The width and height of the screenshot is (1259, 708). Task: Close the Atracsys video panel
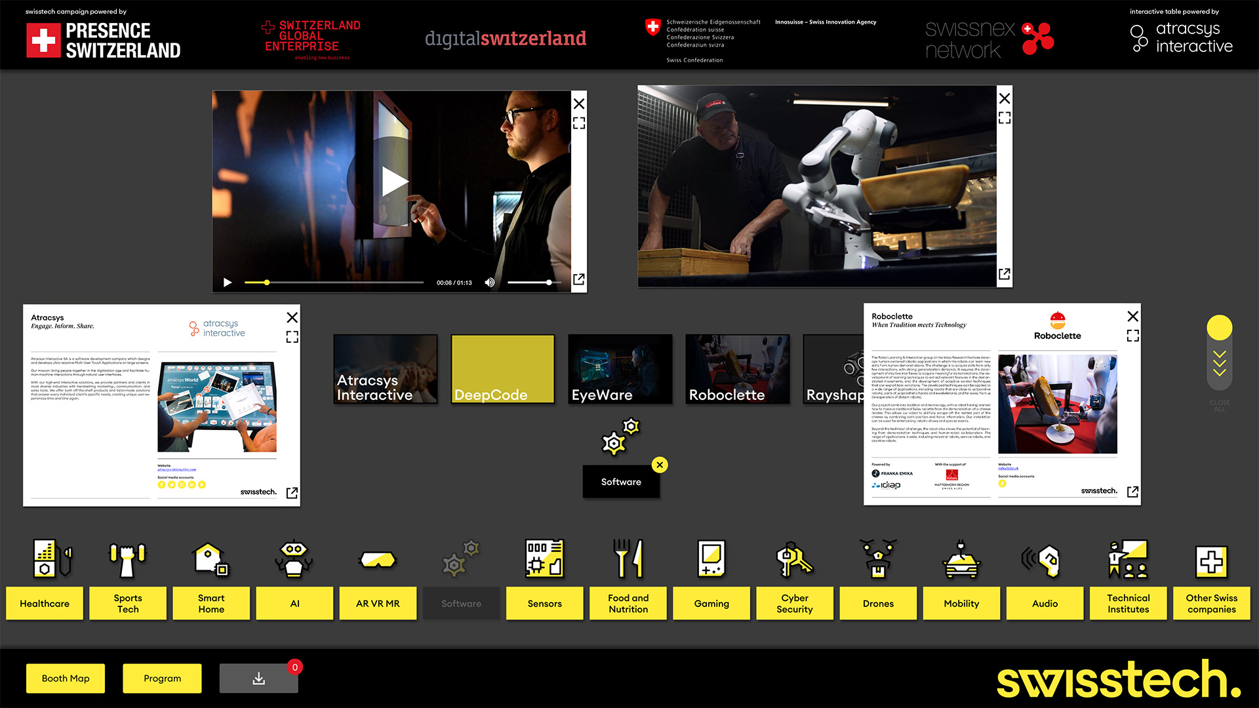pos(579,104)
